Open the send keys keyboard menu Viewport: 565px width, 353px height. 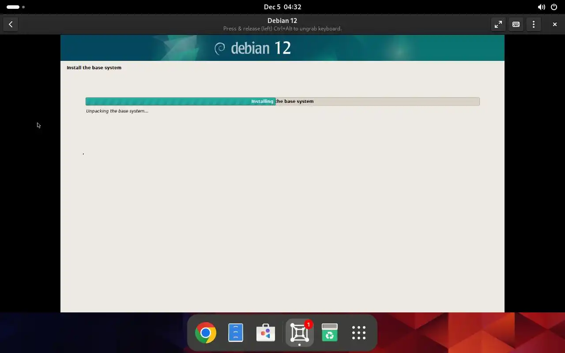pos(516,24)
